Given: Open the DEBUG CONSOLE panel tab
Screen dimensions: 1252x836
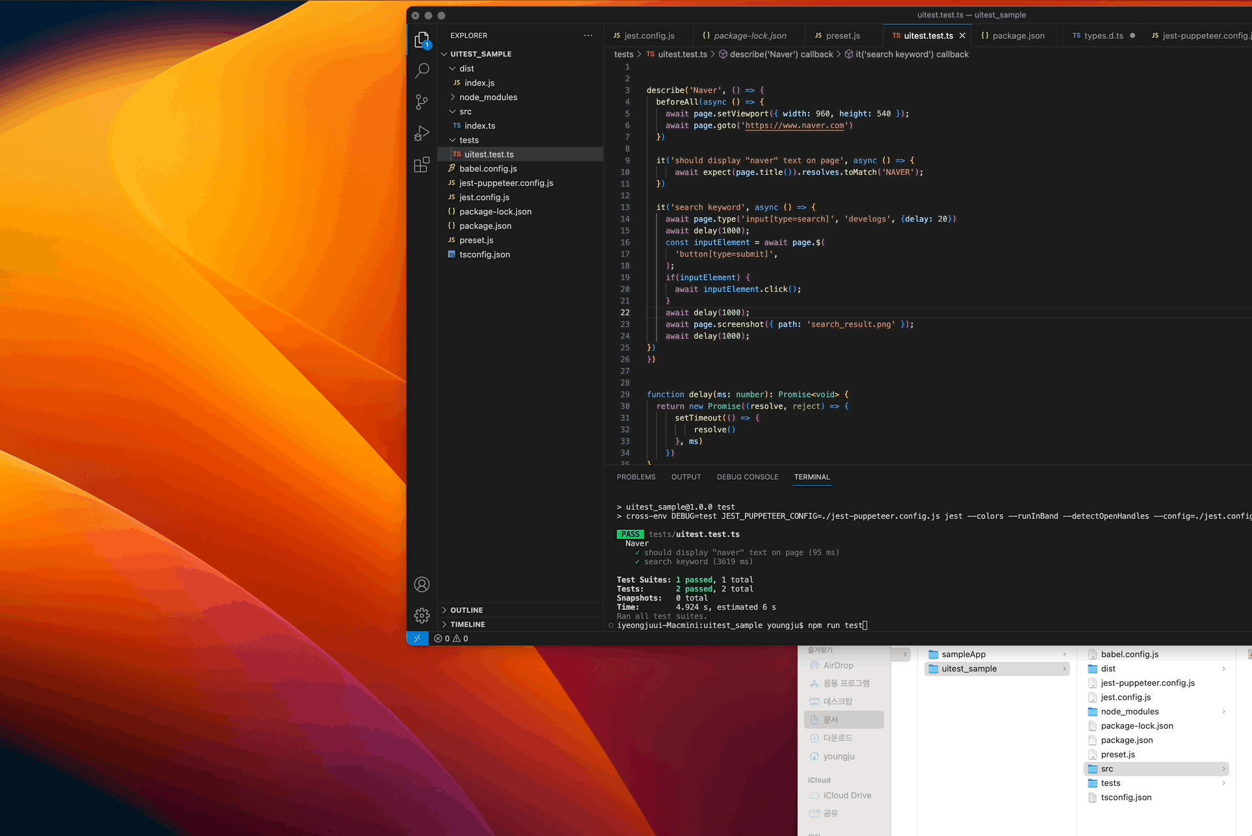Looking at the screenshot, I should point(747,477).
